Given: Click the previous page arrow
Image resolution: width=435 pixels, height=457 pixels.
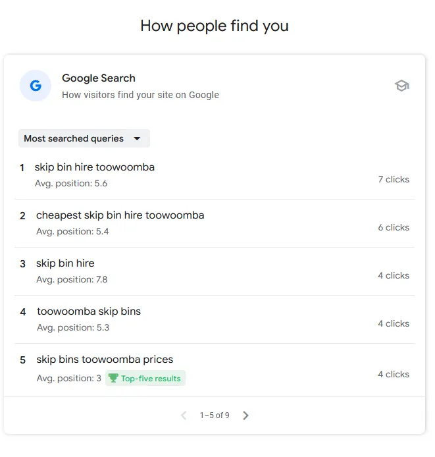Looking at the screenshot, I should (184, 416).
